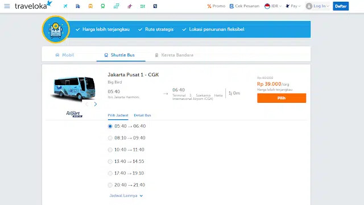
Task: Open the Log In dropdown
Action: [317, 6]
